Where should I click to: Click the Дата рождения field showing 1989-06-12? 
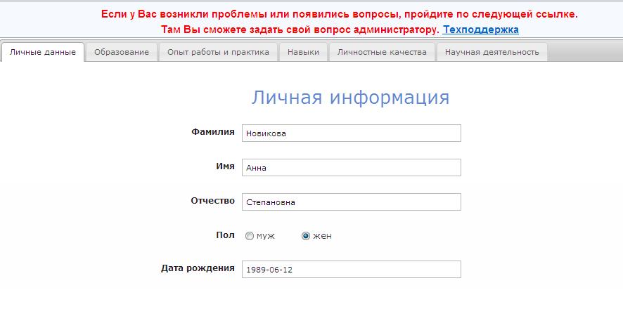click(x=352, y=269)
